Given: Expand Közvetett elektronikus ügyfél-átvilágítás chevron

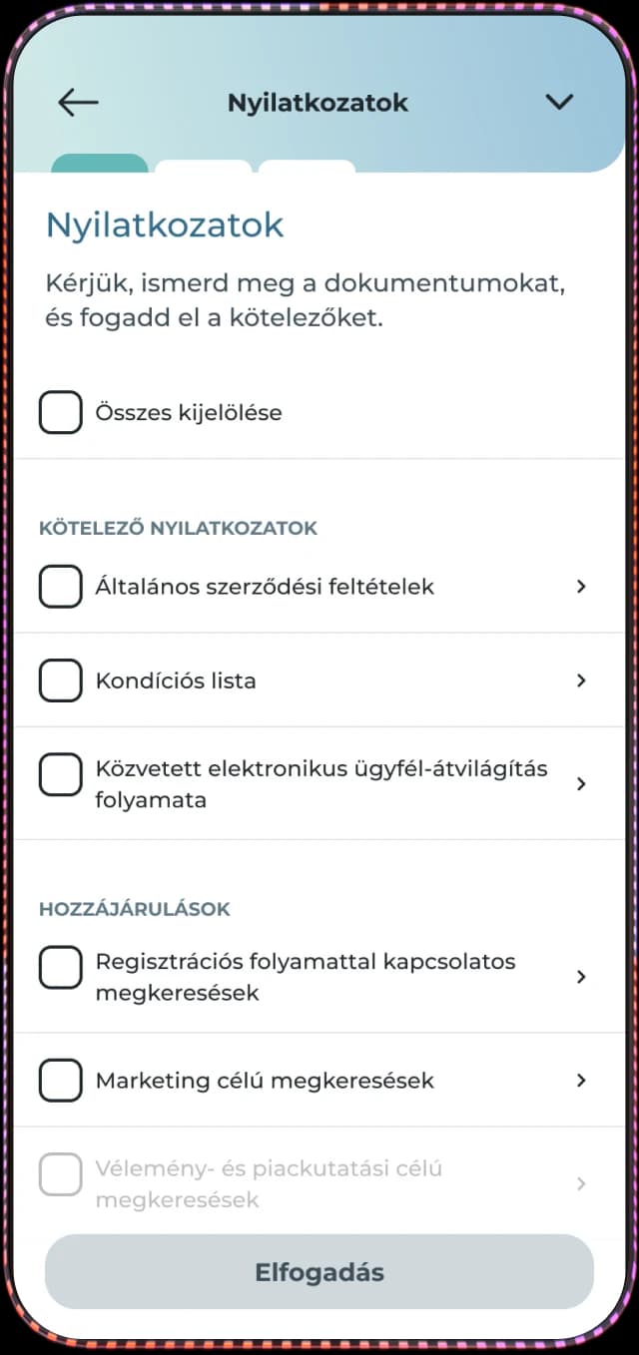Looking at the screenshot, I should click(581, 784).
